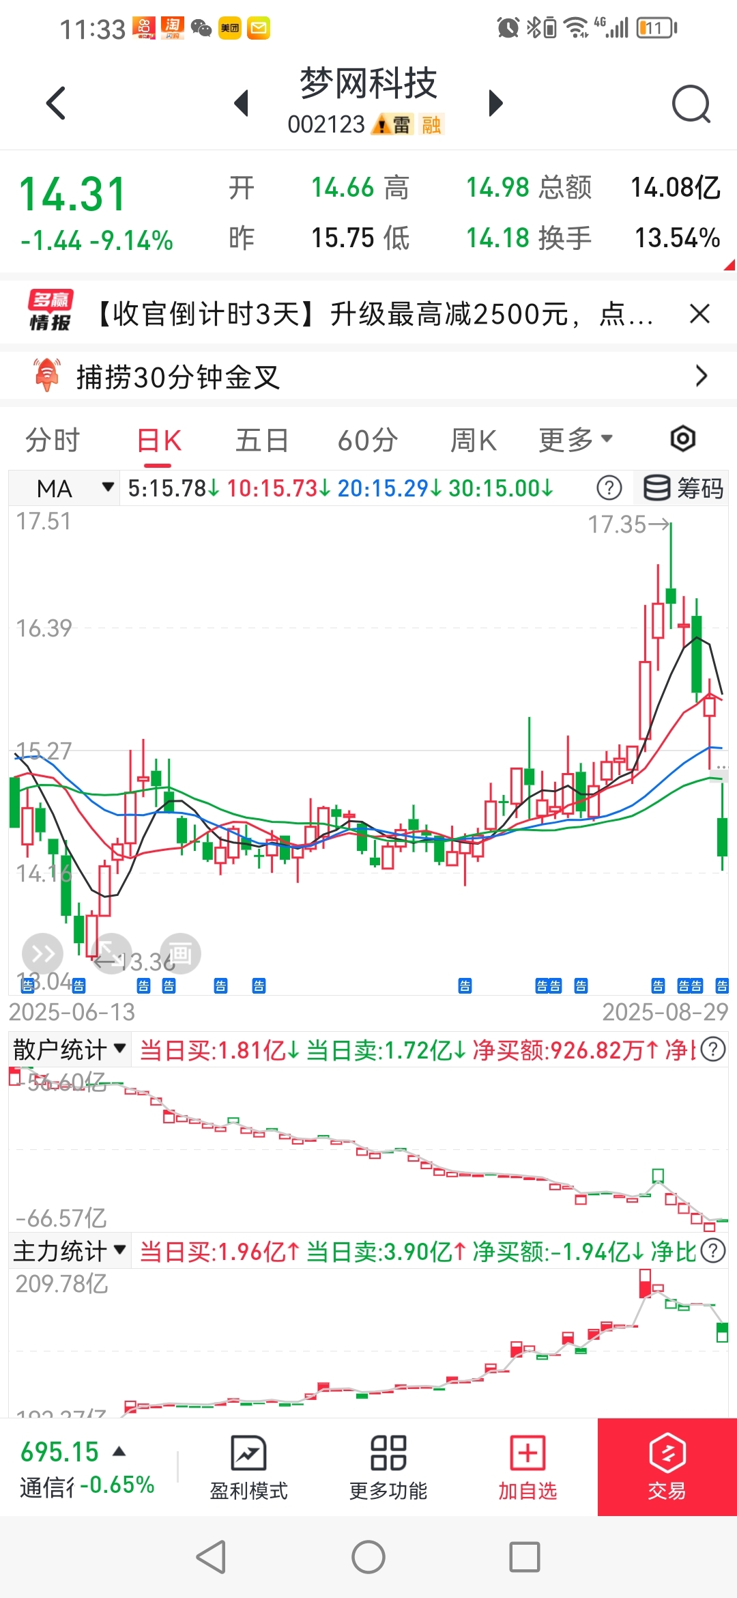737x1598 pixels.
Task: Tap the WeChat notification icon in status bar
Action: click(201, 28)
